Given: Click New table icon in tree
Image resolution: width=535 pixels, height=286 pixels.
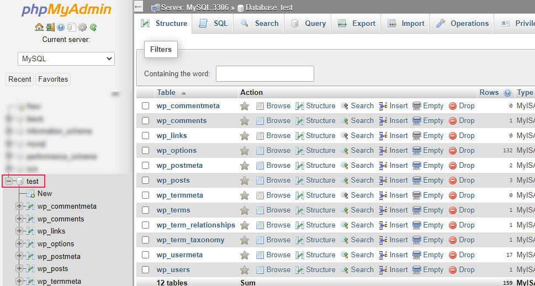Looking at the screenshot, I should tap(31, 193).
